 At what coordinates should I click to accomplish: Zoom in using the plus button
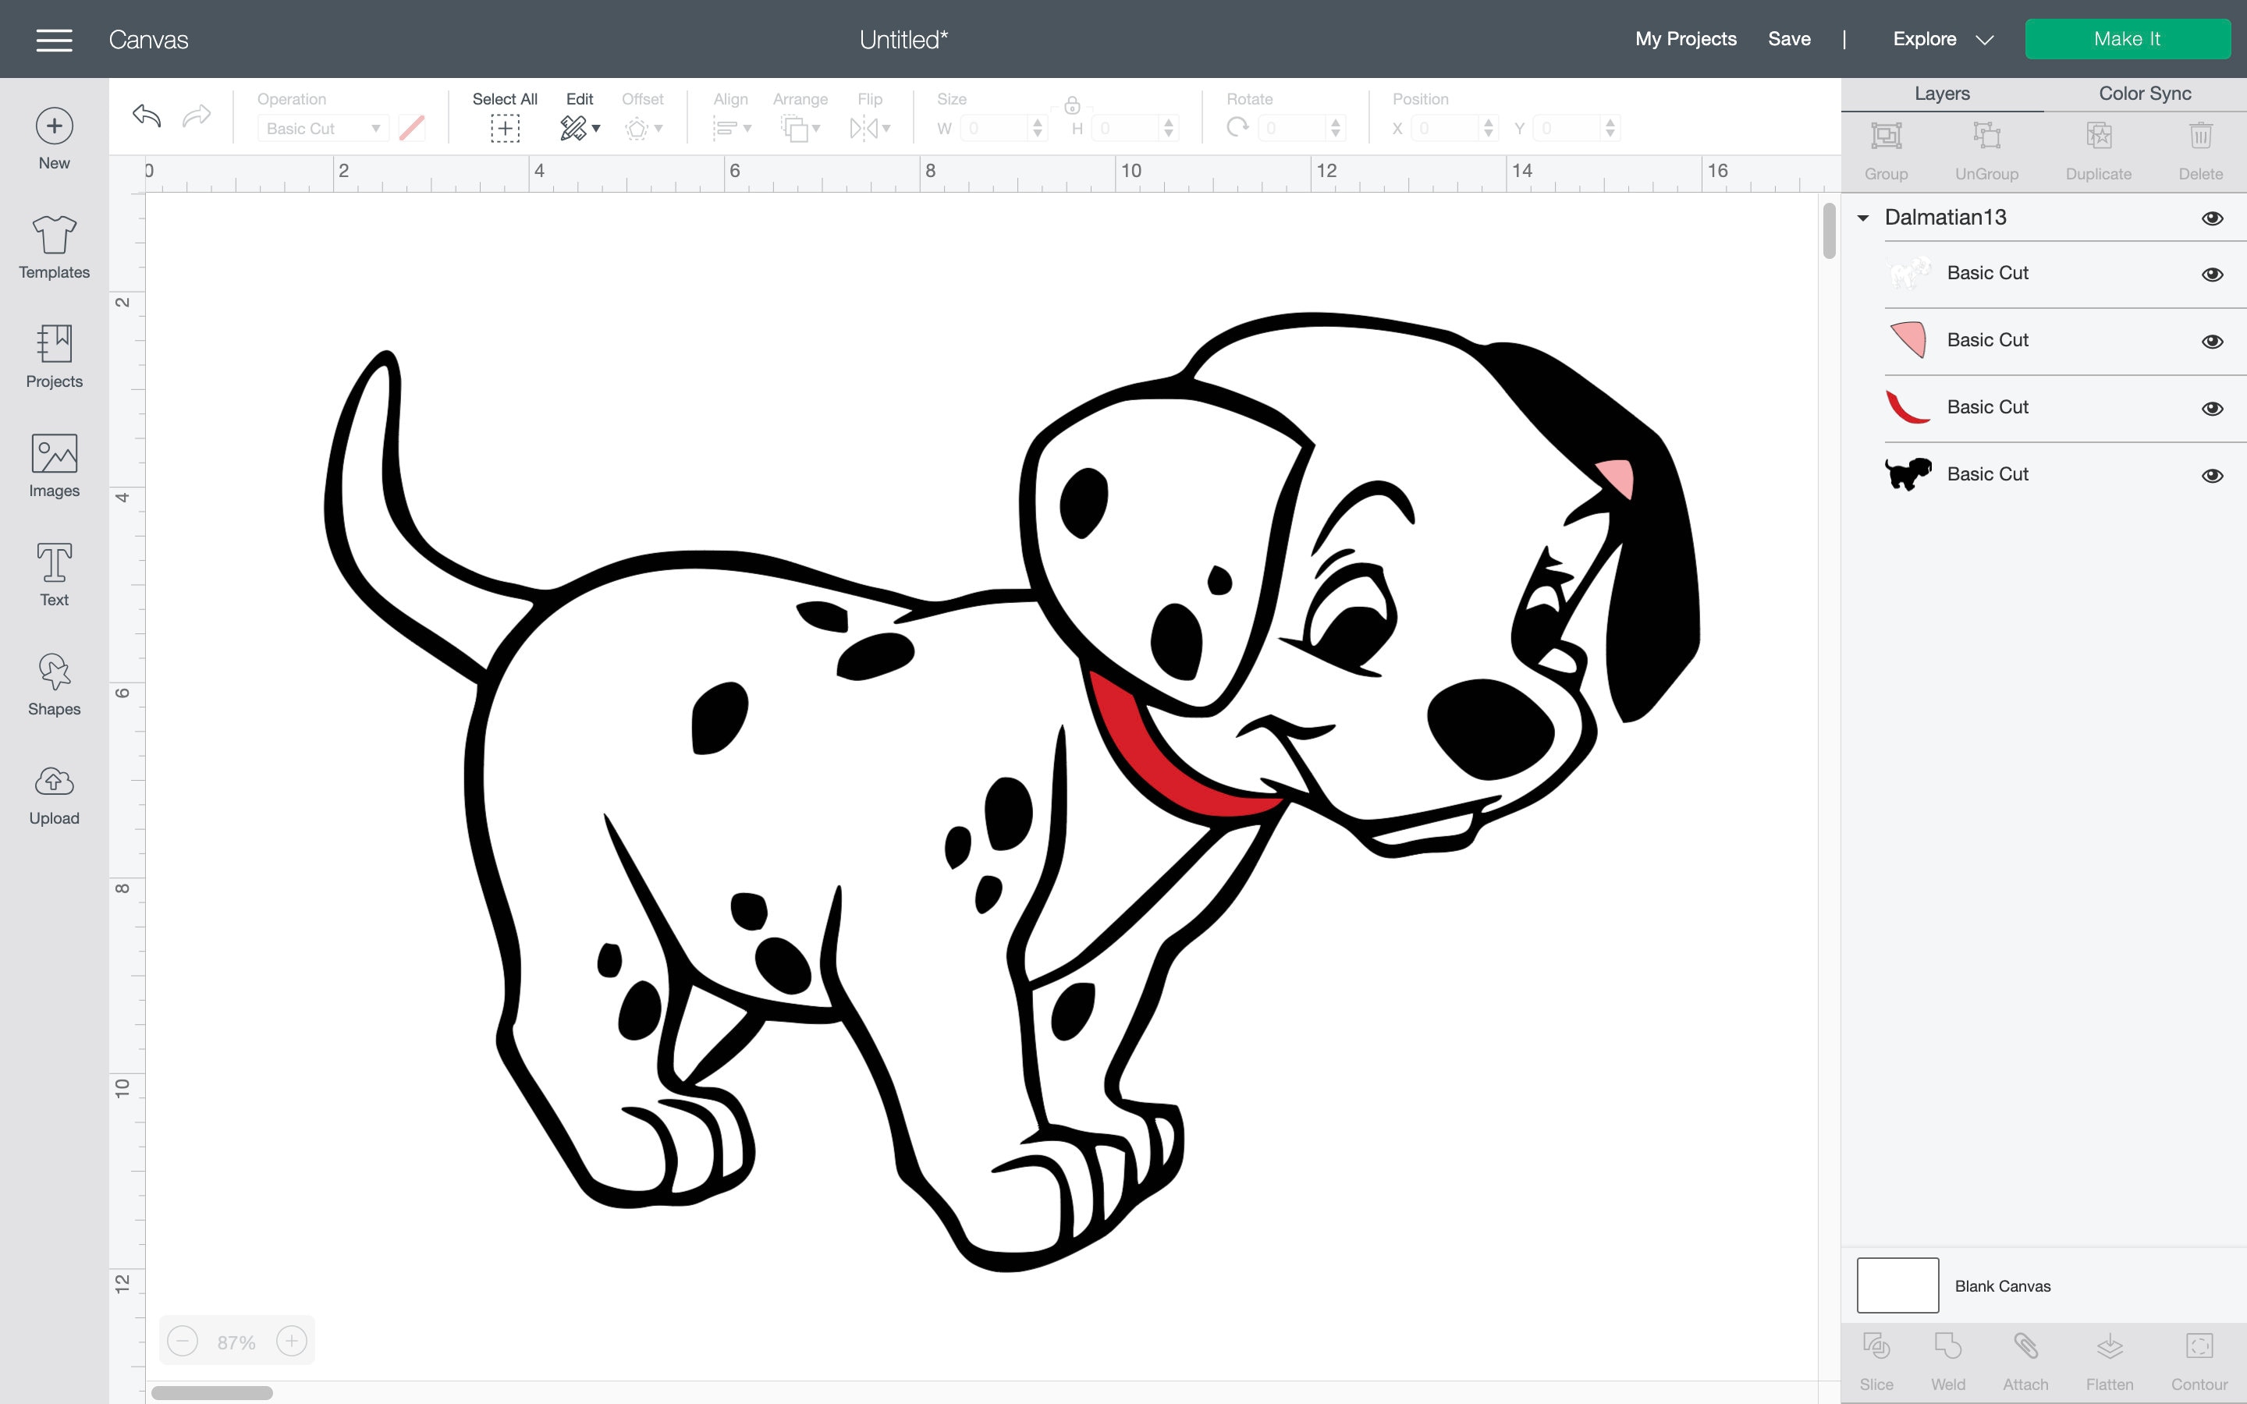pyautogui.click(x=290, y=1340)
